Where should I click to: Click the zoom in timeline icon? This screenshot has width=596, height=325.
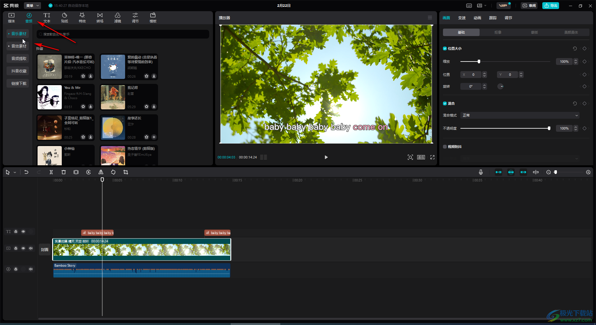coord(588,172)
